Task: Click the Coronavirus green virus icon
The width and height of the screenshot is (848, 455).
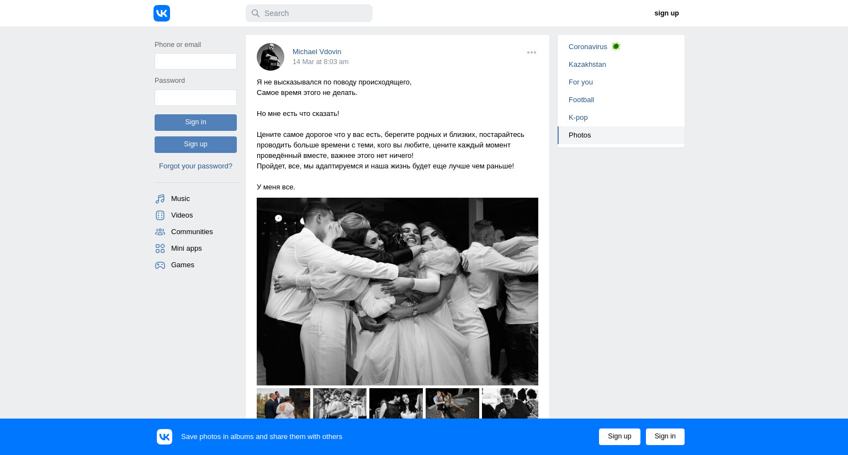Action: tap(616, 46)
